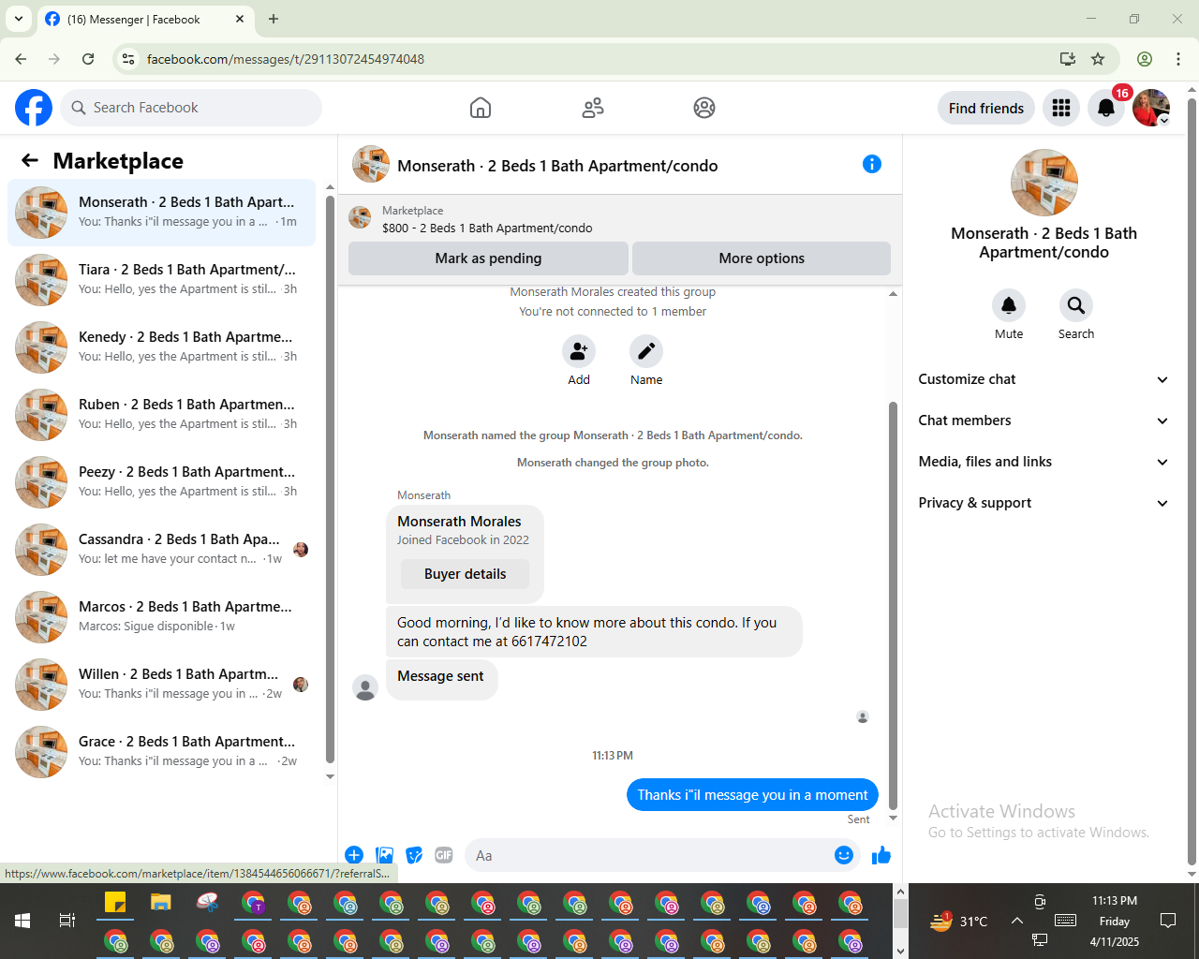This screenshot has height=959, width=1199.
Task: Edit group name with pencil icon
Action: pyautogui.click(x=646, y=351)
